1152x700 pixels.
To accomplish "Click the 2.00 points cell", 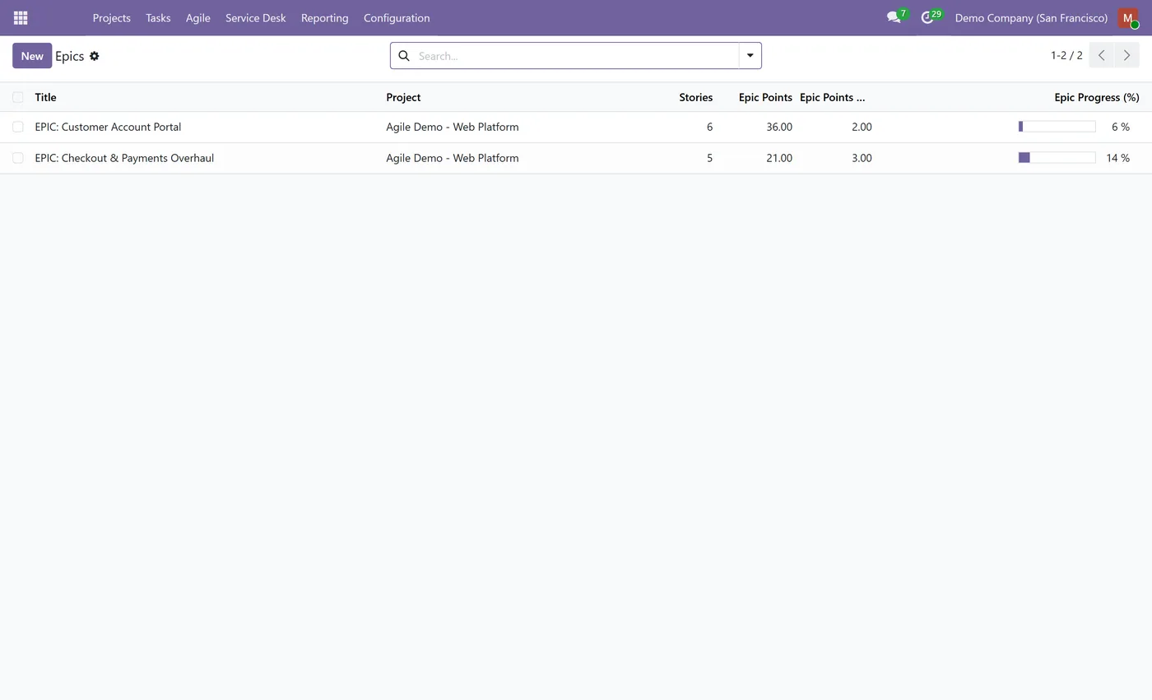I will tap(862, 127).
